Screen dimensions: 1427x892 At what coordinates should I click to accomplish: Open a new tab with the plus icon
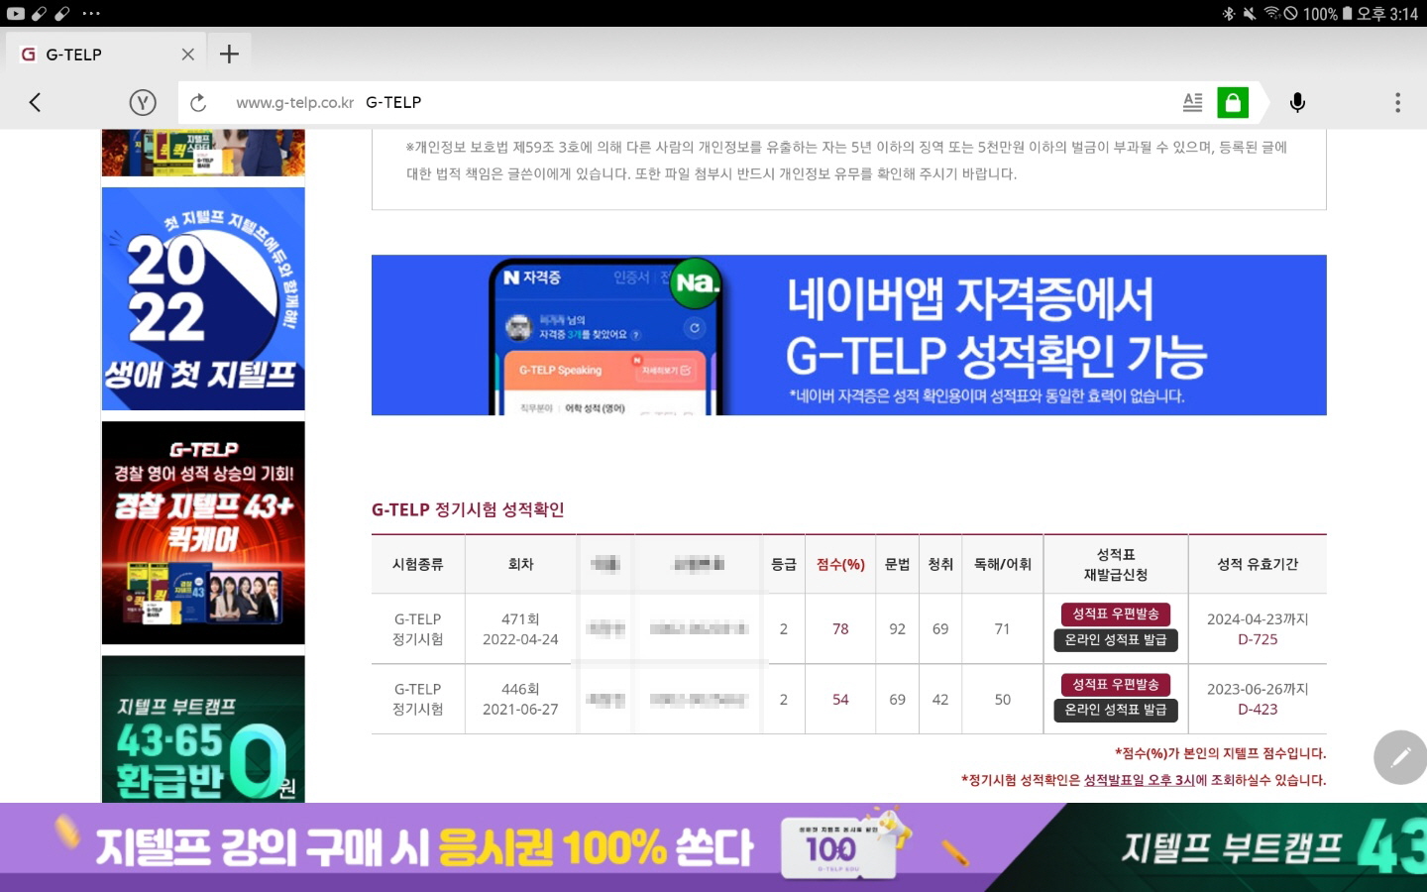coord(229,54)
